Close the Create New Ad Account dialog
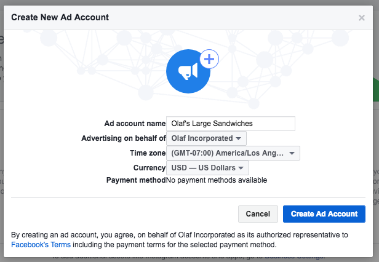This screenshot has height=262, width=379. click(x=362, y=18)
